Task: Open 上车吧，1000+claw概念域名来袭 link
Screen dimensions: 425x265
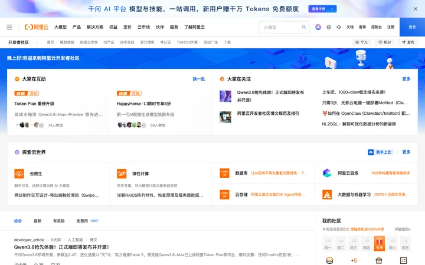Action: 354,92
